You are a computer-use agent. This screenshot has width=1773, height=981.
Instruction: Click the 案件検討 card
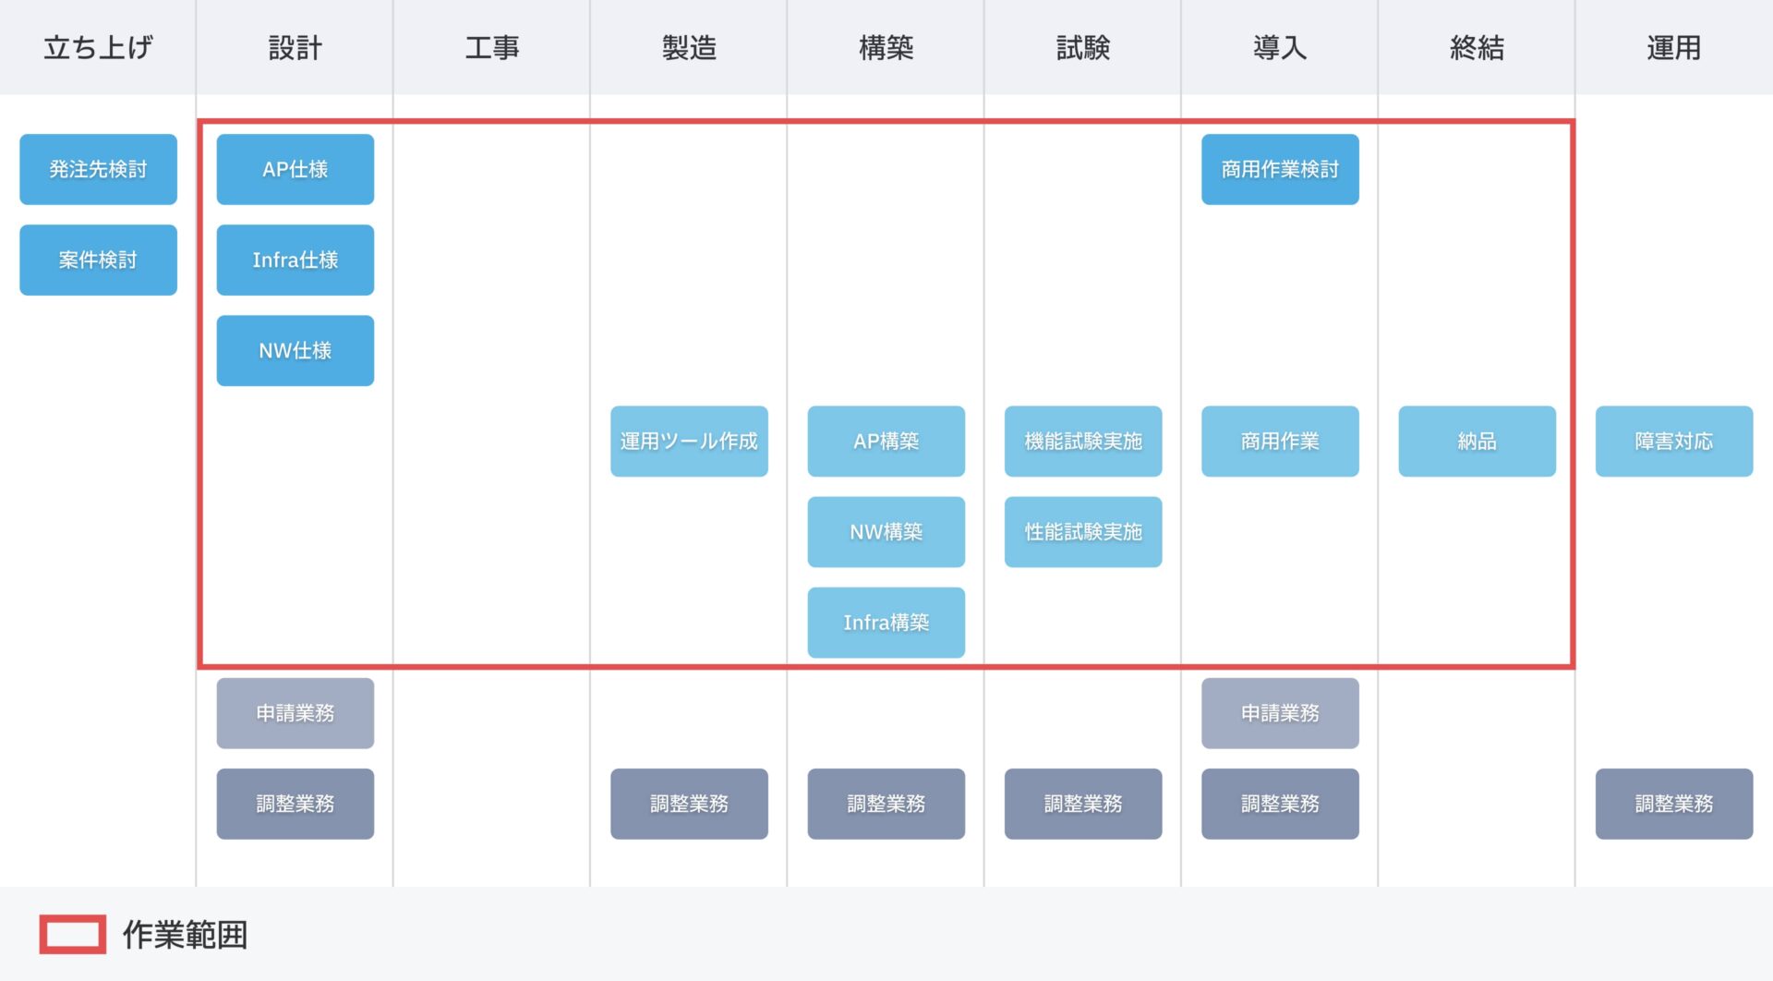pos(98,260)
